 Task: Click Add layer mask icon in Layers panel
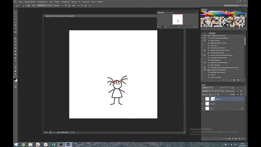[229, 139]
